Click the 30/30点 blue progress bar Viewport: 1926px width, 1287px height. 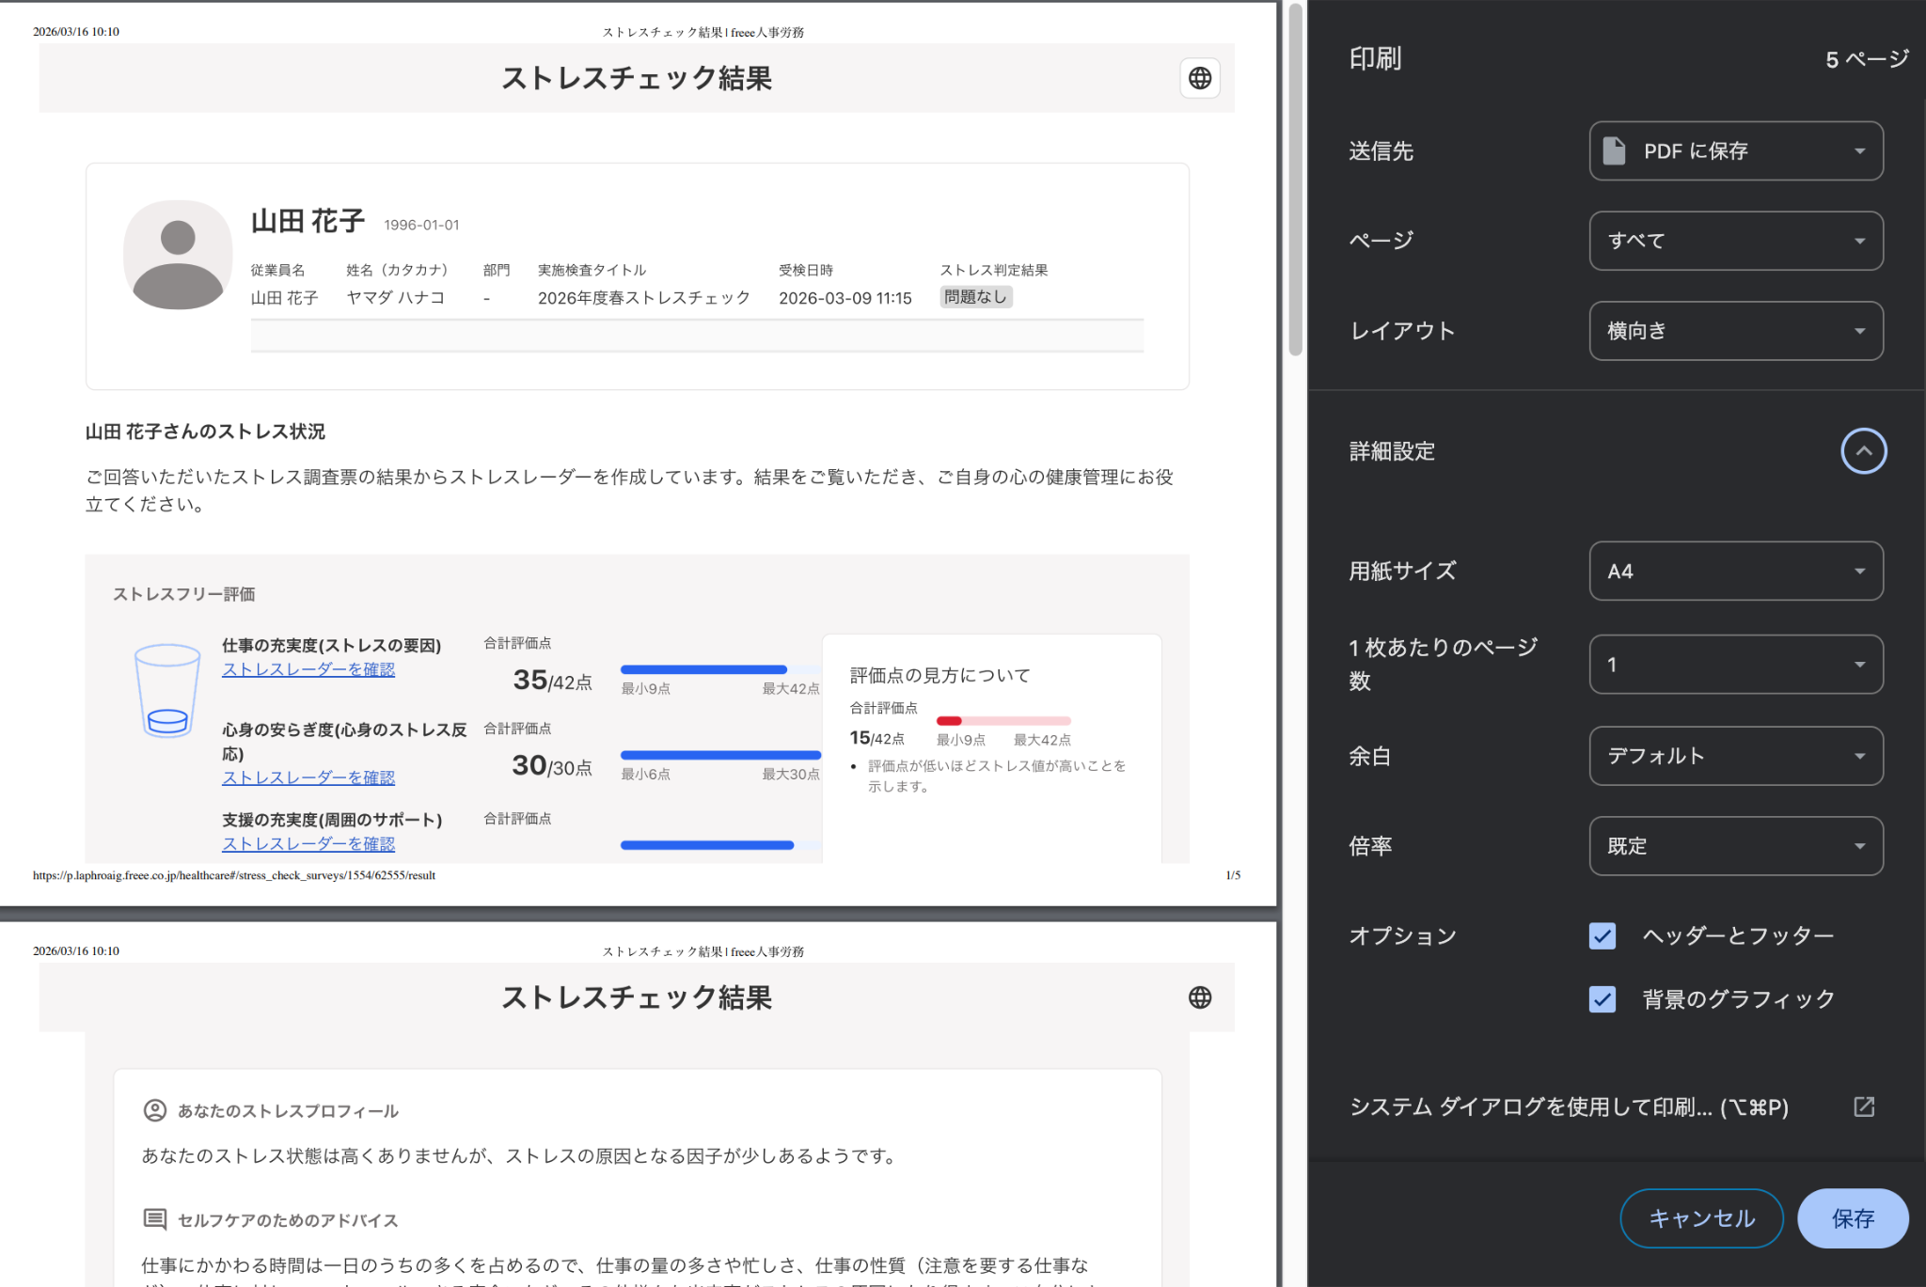click(720, 755)
